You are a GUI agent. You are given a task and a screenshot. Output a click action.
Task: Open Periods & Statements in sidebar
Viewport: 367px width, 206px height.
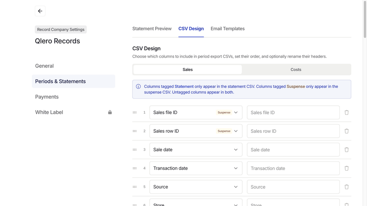73,81
